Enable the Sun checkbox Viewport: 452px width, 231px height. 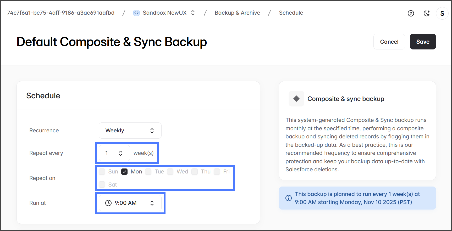(x=102, y=172)
